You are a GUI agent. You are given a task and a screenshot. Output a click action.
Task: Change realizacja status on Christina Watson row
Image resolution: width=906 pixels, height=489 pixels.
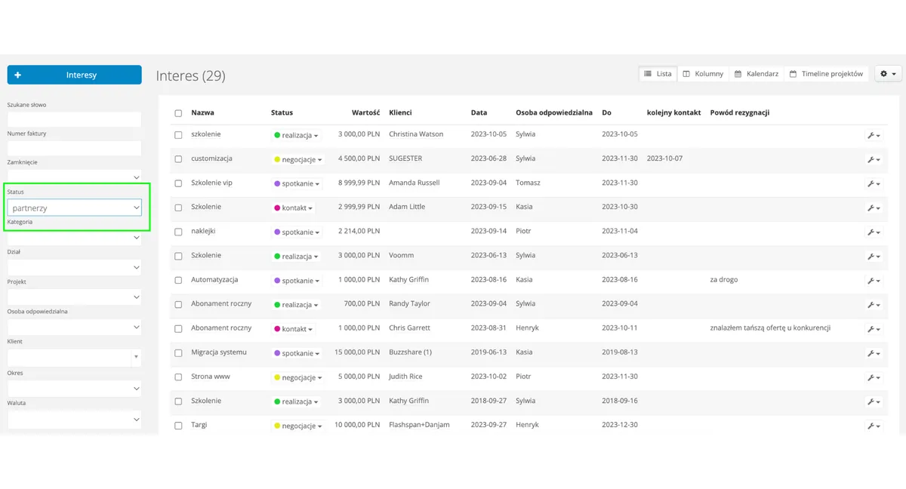point(296,136)
